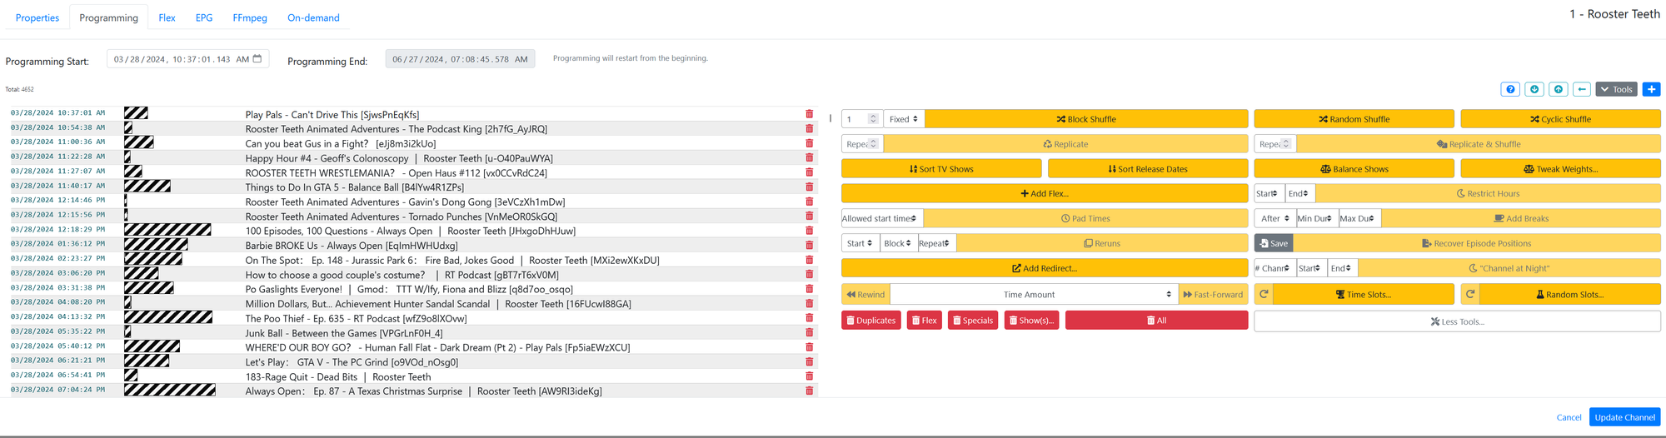Trash the Let's Play GTA V row
Screen dimensions: 1666x438
[x=809, y=362]
